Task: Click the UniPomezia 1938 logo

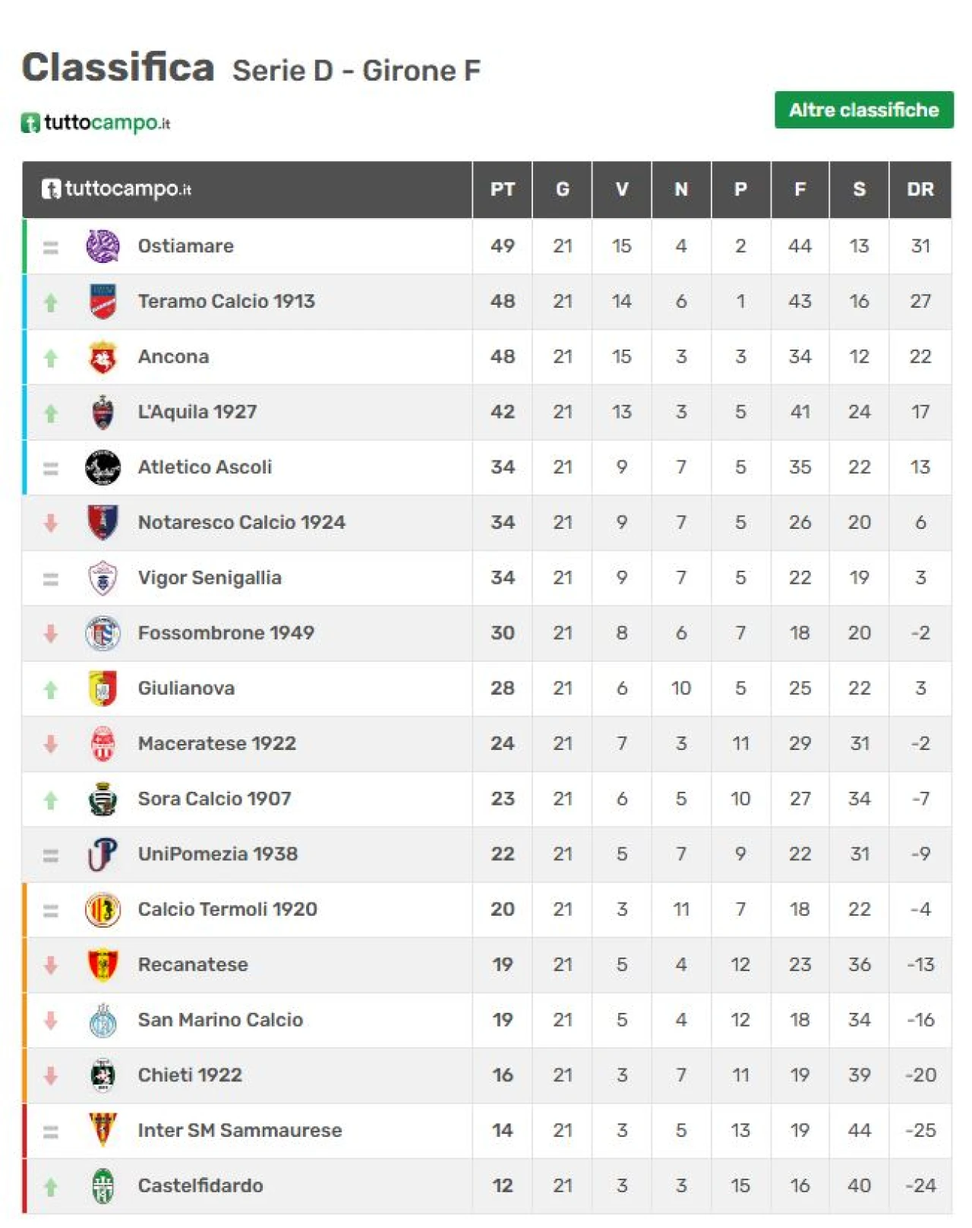Action: pos(103,854)
